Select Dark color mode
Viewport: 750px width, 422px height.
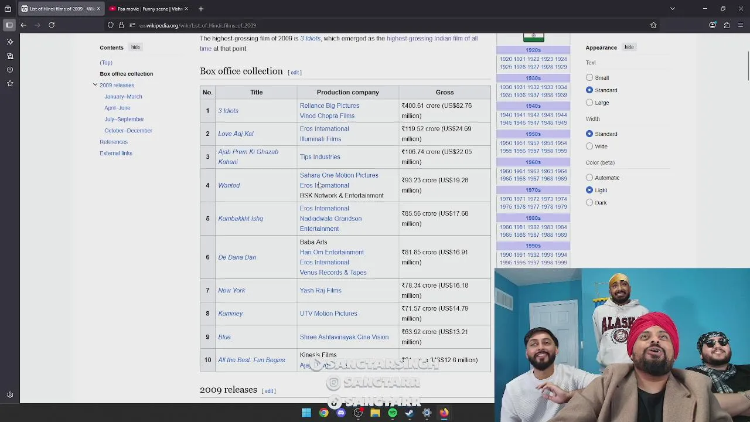point(589,202)
